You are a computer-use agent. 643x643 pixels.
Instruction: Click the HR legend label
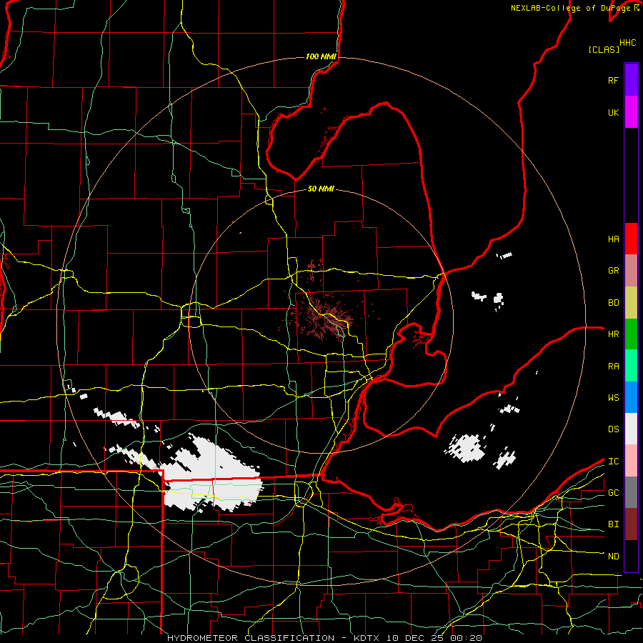pyautogui.click(x=613, y=334)
